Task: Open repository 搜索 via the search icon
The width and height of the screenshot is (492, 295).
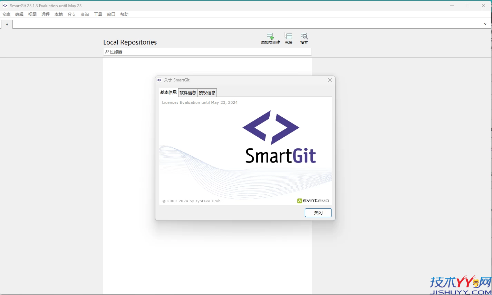Action: (x=304, y=38)
